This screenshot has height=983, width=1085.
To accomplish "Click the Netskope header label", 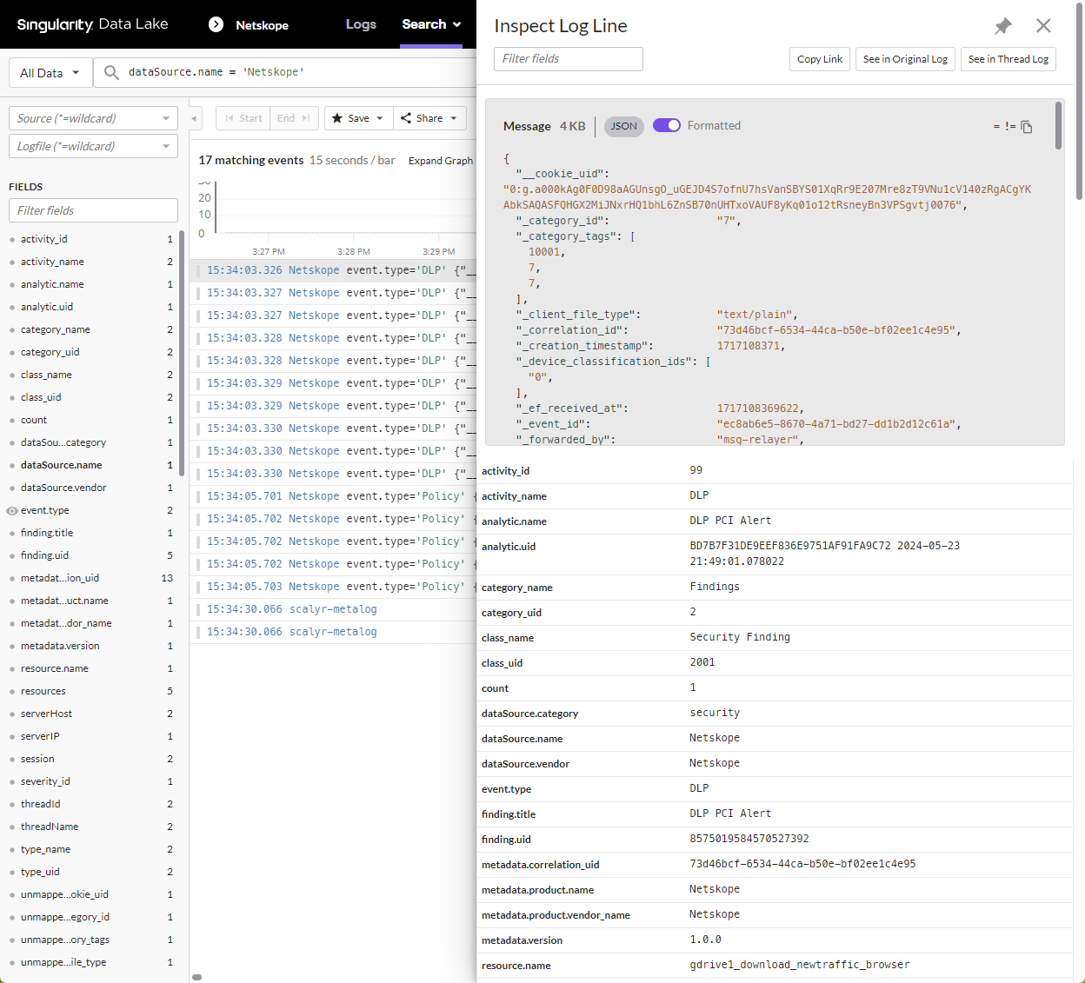I will (262, 25).
